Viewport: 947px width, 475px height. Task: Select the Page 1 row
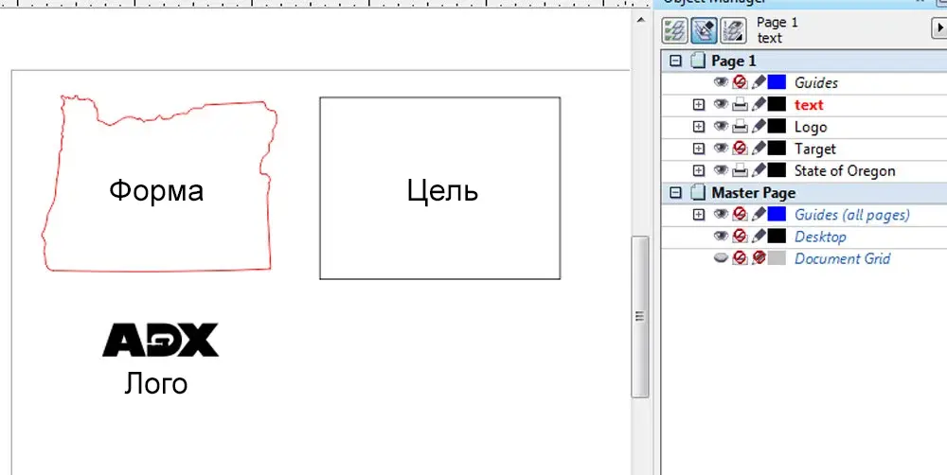click(x=804, y=61)
